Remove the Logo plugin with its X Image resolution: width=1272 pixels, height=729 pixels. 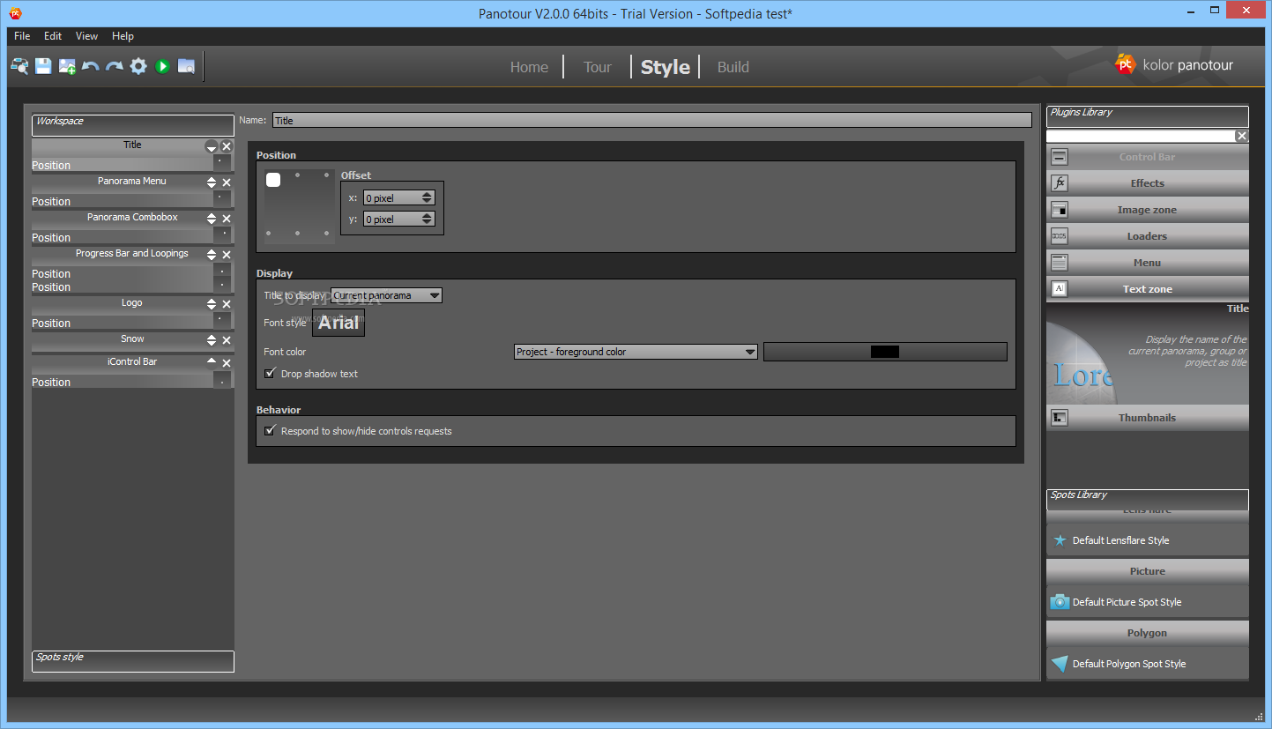pyautogui.click(x=227, y=304)
